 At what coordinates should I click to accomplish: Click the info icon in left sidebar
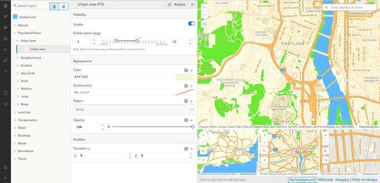[x=5, y=167]
